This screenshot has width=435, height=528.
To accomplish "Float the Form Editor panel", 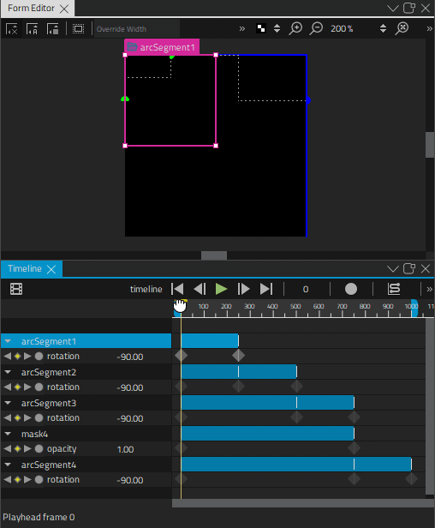I will pos(409,8).
